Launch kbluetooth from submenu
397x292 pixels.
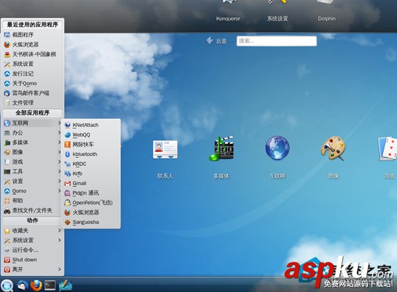pyautogui.click(x=91, y=154)
